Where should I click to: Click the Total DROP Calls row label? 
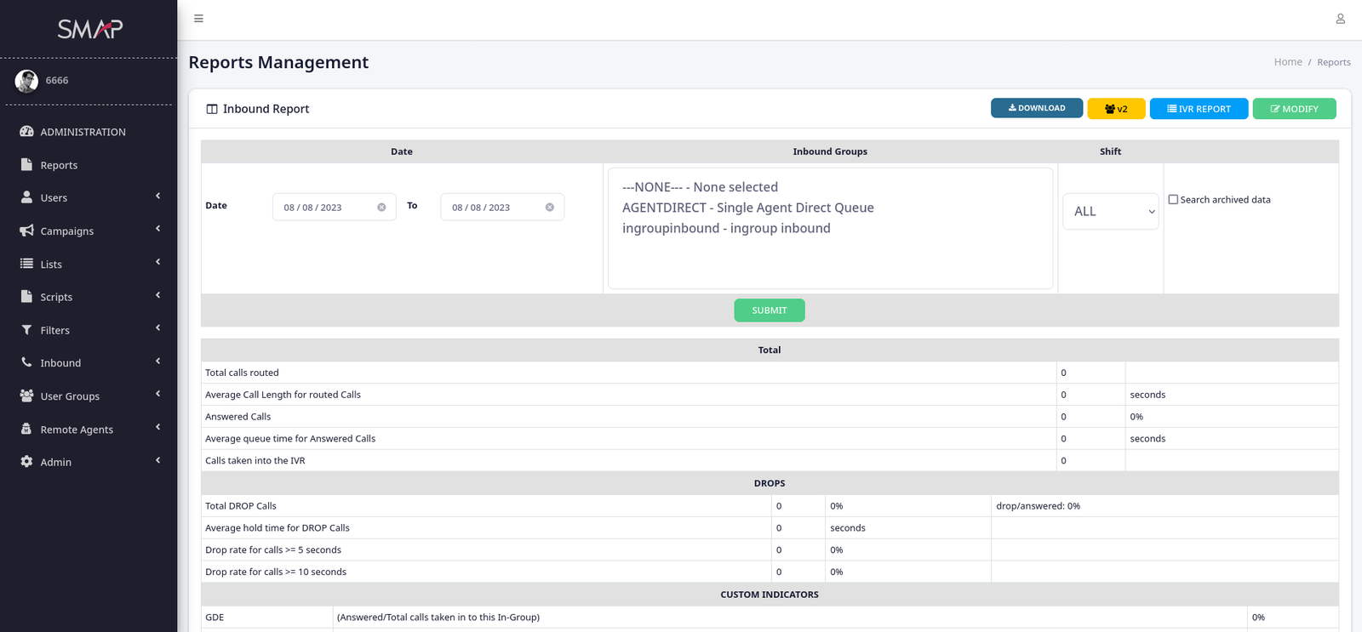[241, 506]
